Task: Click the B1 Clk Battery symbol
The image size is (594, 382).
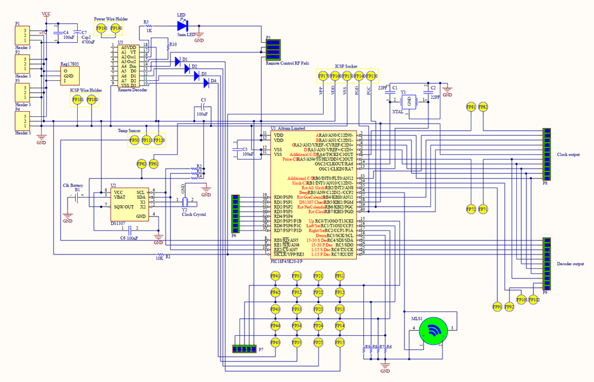Action: tap(77, 197)
